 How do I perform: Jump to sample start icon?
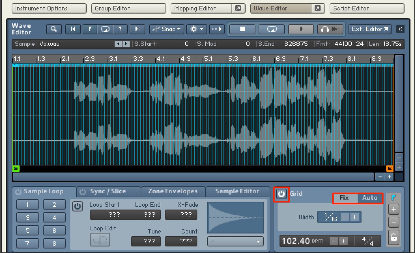(73, 29)
